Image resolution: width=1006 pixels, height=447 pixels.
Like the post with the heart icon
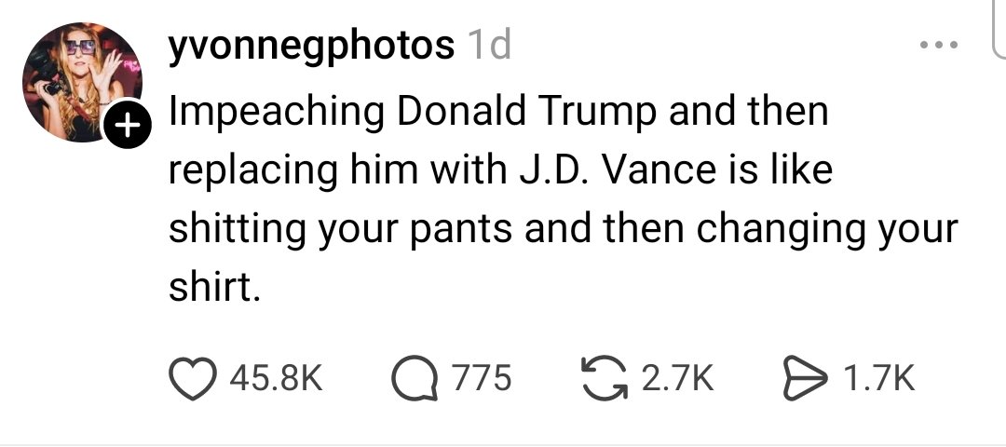click(x=192, y=377)
